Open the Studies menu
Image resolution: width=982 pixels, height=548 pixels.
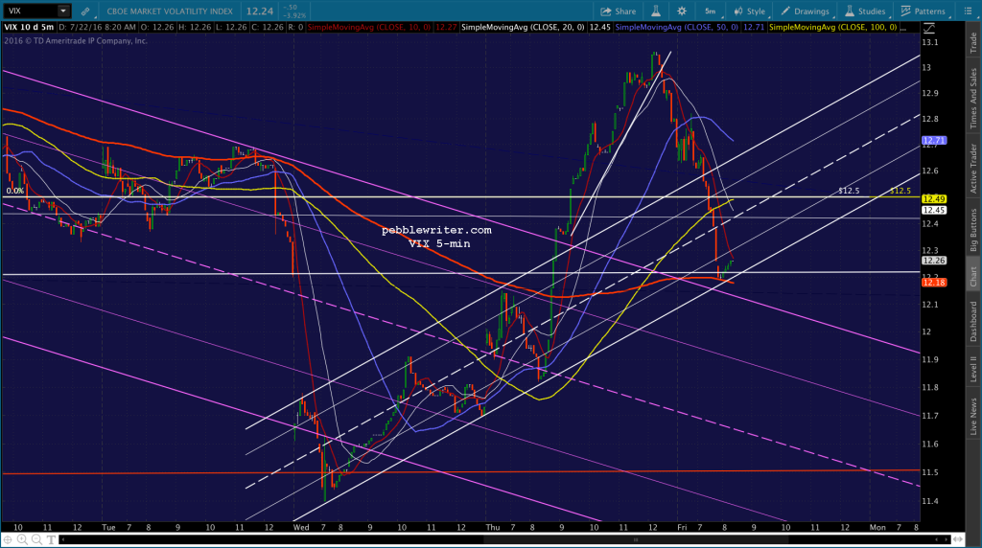(866, 11)
